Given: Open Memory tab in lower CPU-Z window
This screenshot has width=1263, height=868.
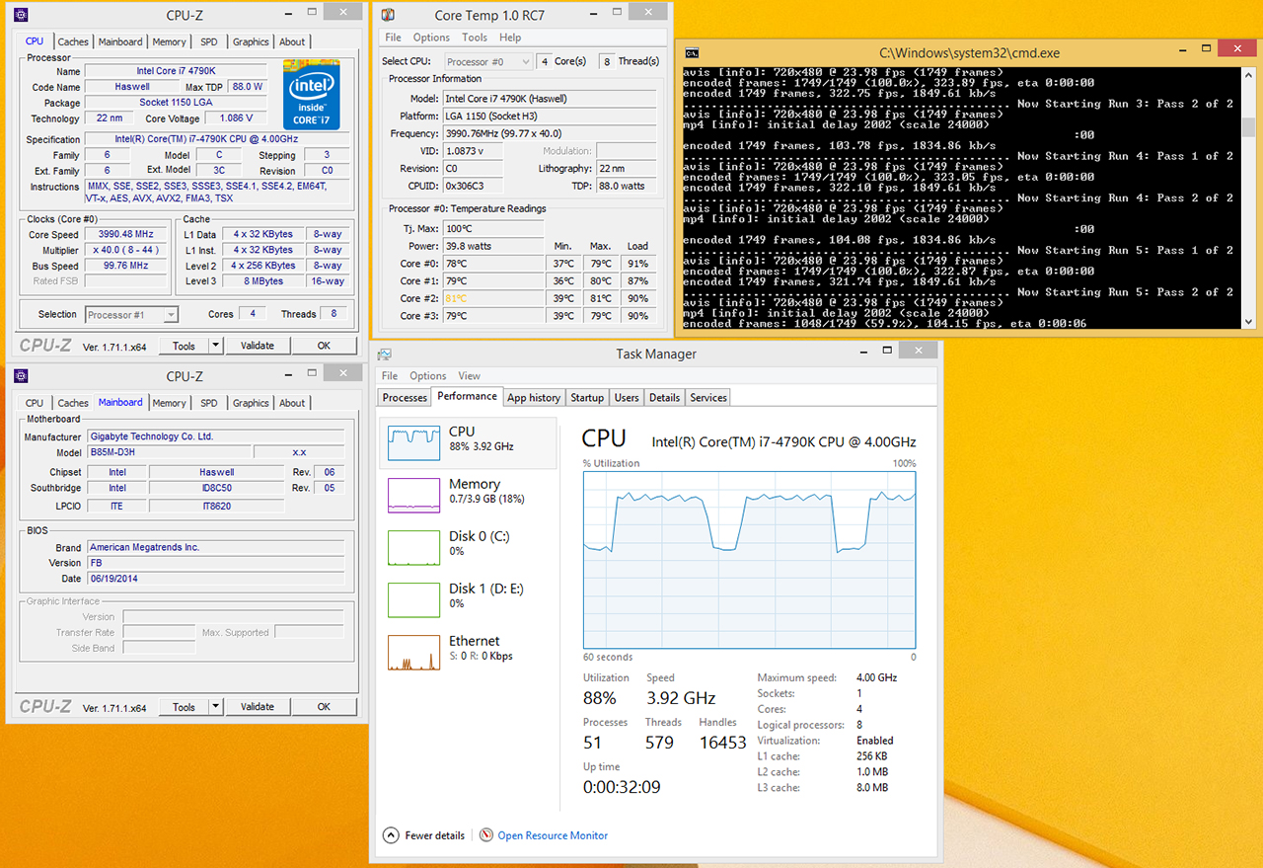Looking at the screenshot, I should pos(169,403).
